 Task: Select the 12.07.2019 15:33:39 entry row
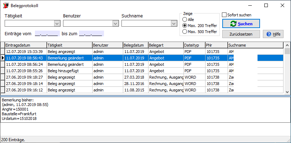pyautogui.click(x=25, y=52)
